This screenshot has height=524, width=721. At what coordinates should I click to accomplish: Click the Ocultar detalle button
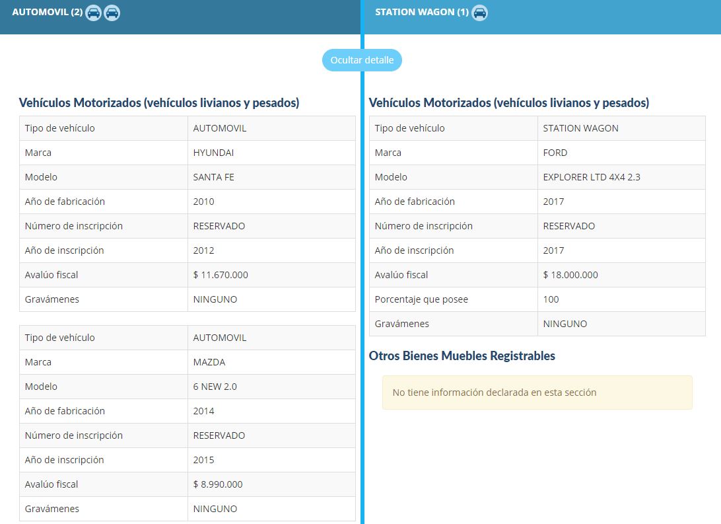click(x=362, y=60)
